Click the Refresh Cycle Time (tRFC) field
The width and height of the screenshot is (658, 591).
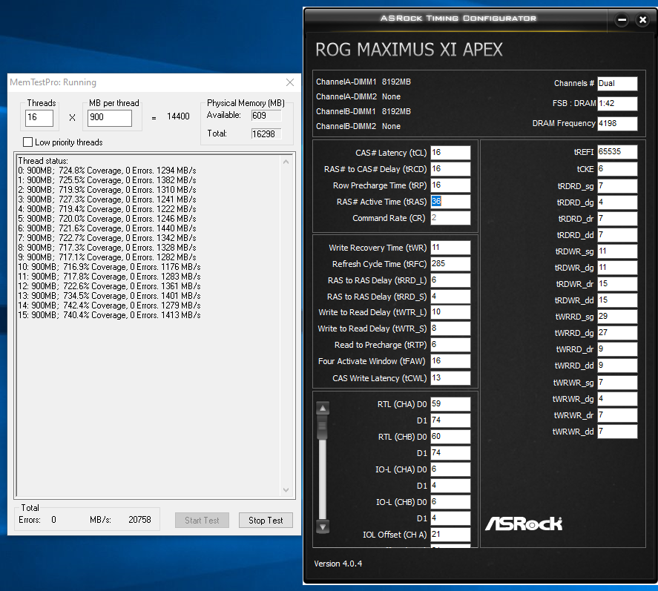click(450, 264)
